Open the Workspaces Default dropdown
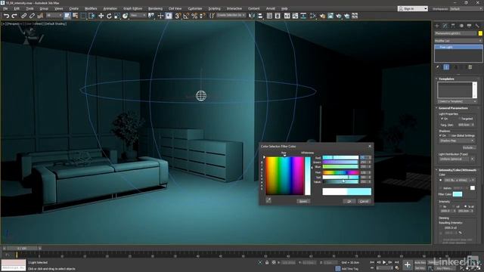The height and width of the screenshot is (272, 484). pos(466,8)
